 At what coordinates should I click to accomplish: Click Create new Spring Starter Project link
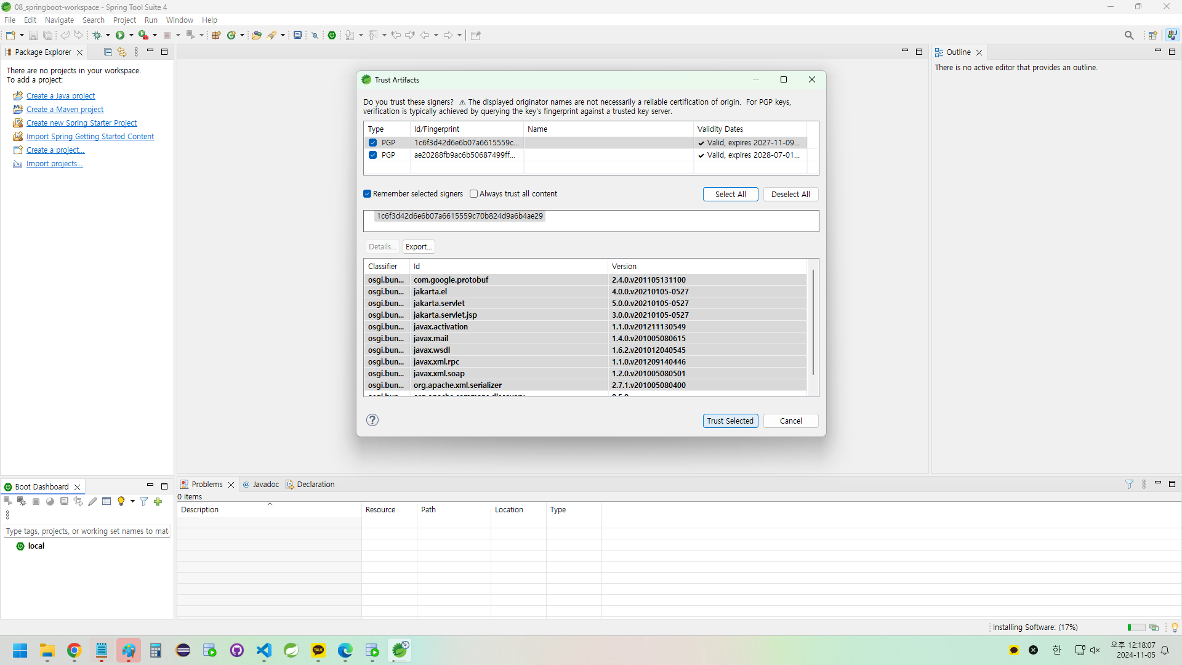[81, 123]
